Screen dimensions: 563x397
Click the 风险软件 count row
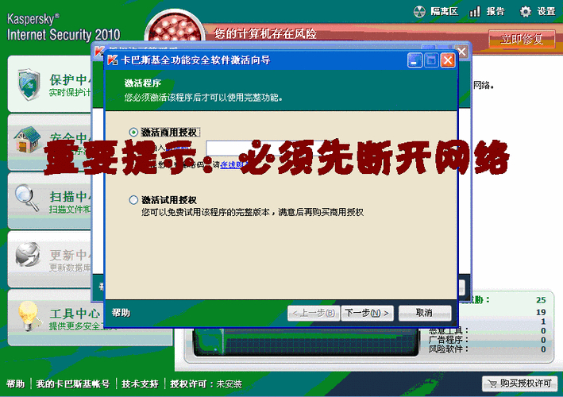coord(488,349)
